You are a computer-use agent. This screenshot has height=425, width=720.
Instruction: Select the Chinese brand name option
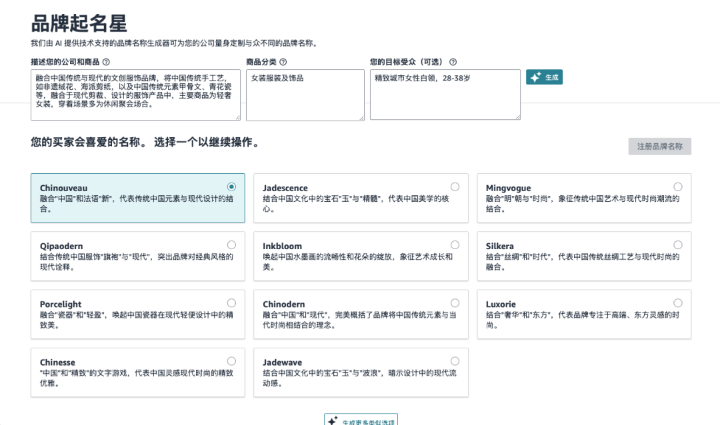[232, 360]
